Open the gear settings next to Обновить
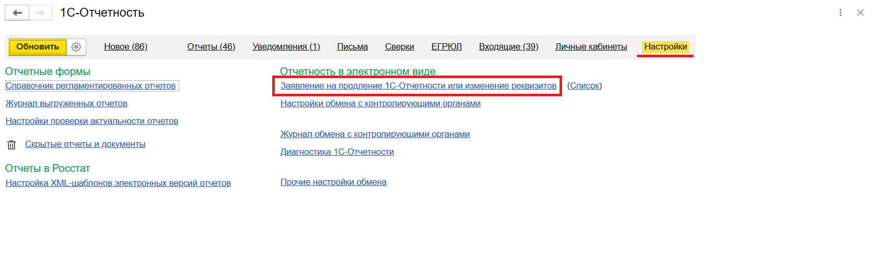This screenshot has height=275, width=874. (x=76, y=47)
